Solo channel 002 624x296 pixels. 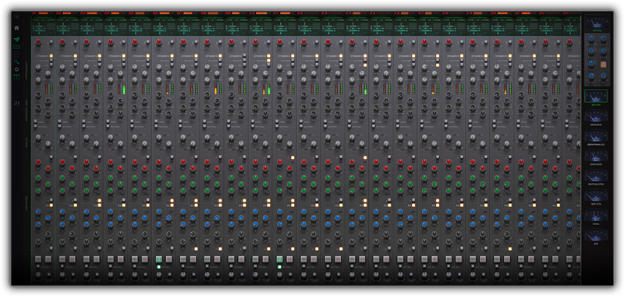[x=62, y=259]
